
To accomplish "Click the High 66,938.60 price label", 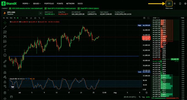I will (144, 25).
